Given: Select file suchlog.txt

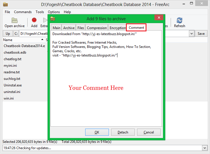Looking at the screenshot, I should (12, 79).
